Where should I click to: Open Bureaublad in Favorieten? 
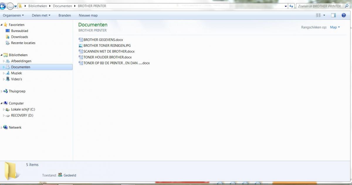[x=19, y=31]
